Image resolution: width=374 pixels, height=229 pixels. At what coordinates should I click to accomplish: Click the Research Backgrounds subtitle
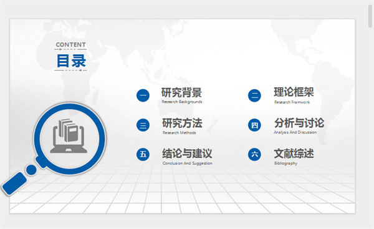click(182, 102)
